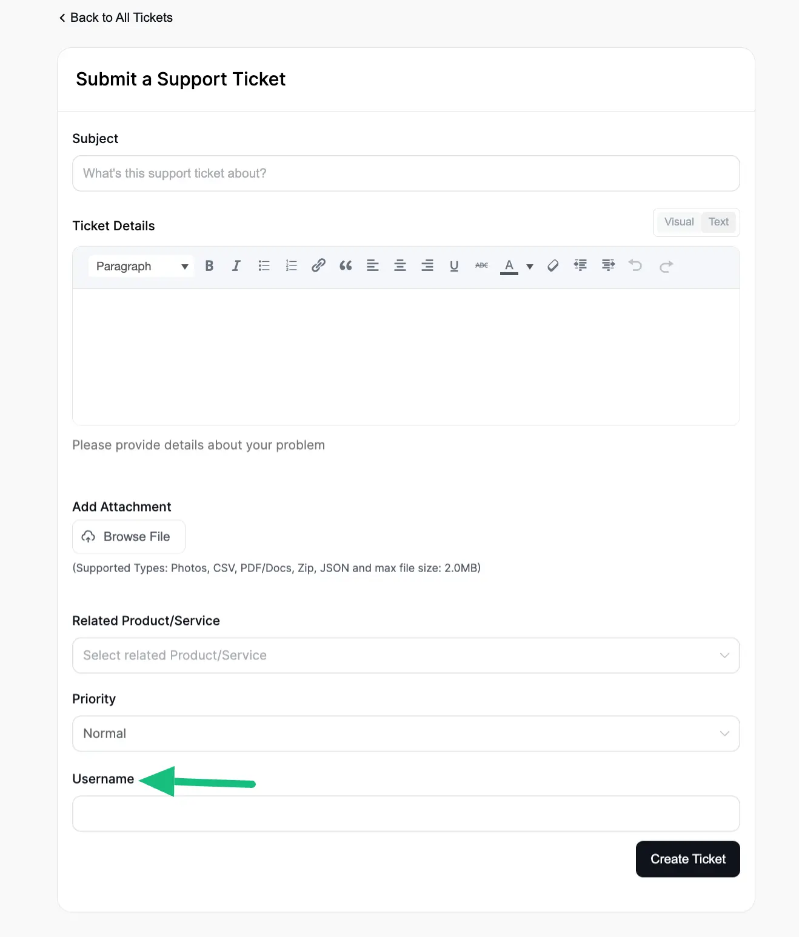Redo the last editor action
799x937 pixels.
click(x=666, y=265)
